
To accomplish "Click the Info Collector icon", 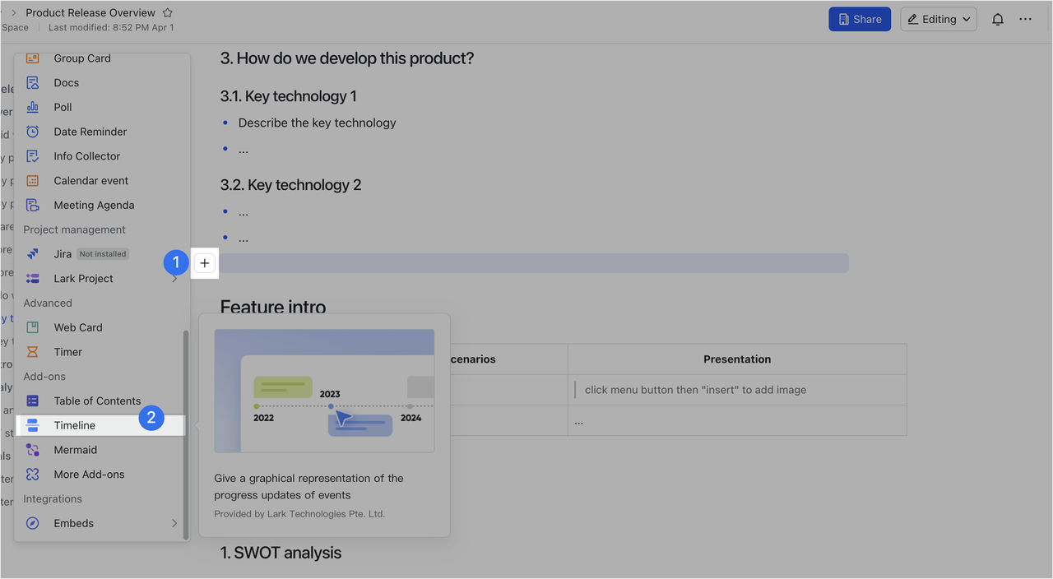I will point(32,156).
